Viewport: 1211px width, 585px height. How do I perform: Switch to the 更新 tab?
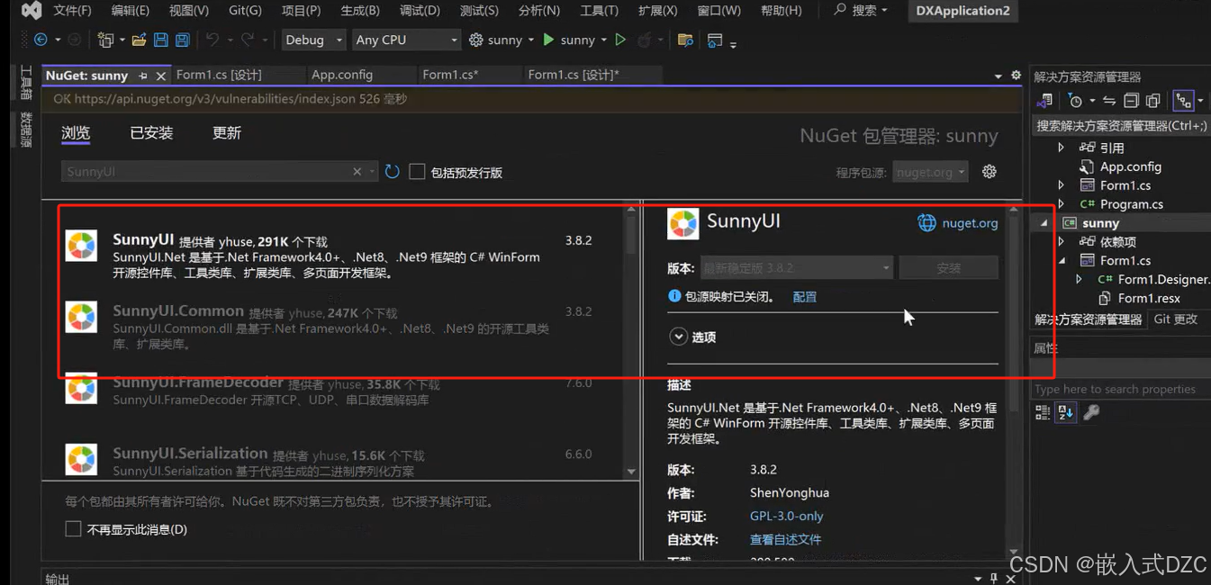click(x=227, y=133)
